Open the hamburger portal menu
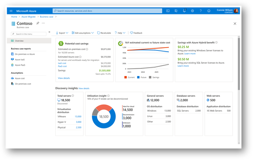This screenshot has height=160, width=253. pyautogui.click(x=11, y=11)
